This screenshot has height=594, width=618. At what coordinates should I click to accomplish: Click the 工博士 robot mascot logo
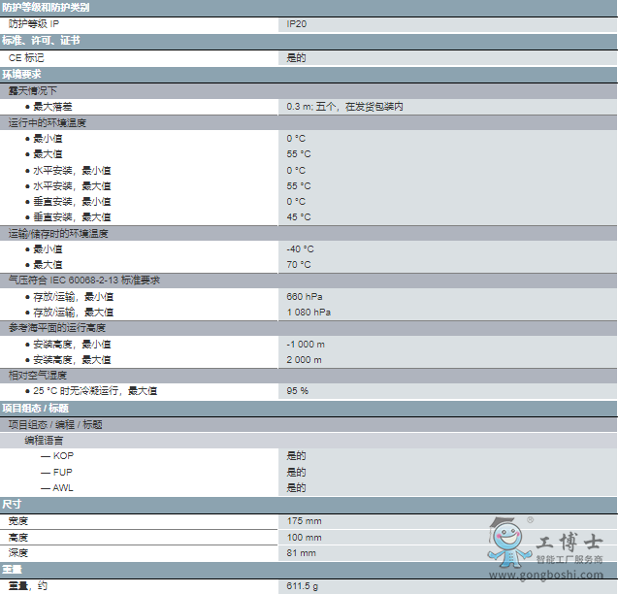pyautogui.click(x=504, y=546)
